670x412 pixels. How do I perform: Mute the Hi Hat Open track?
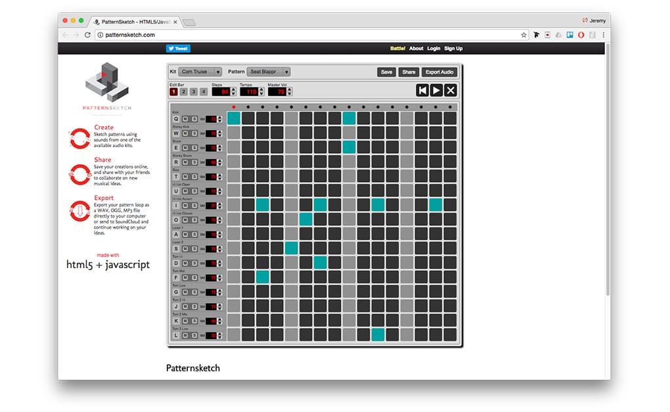[185, 191]
